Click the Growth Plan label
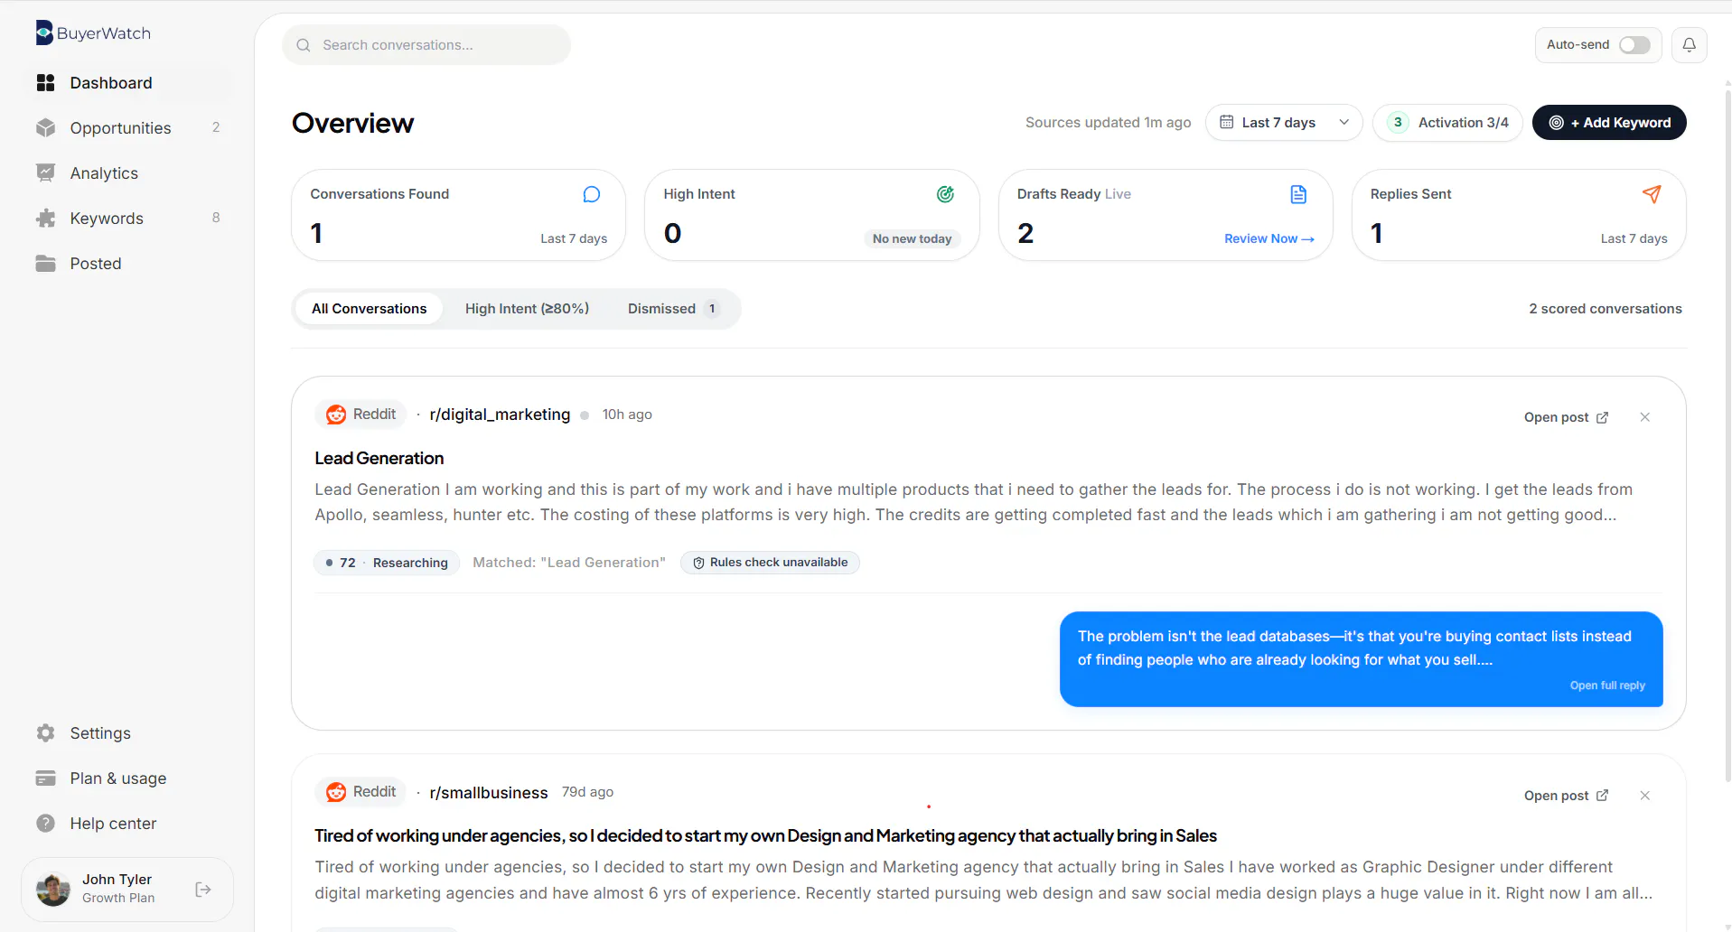The height and width of the screenshot is (932, 1732). point(118,899)
